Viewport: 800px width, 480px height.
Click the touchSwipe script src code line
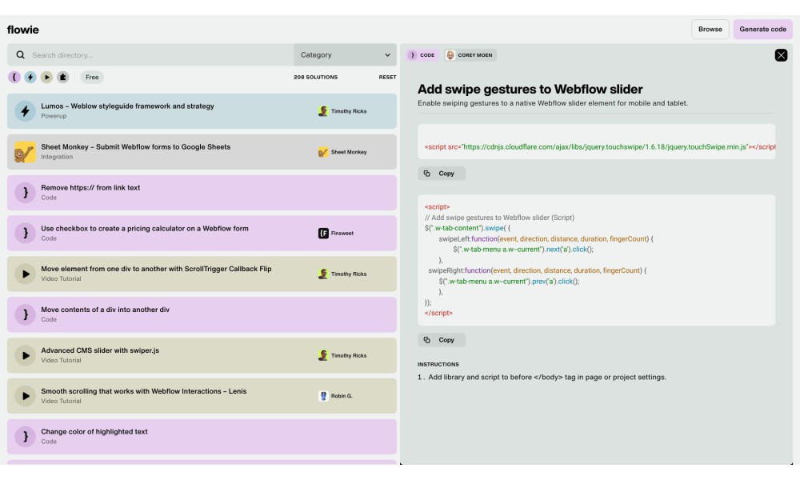[599, 147]
